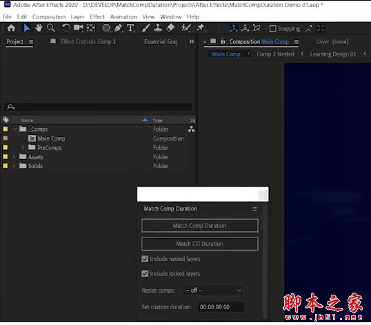Open the Effect menu

pyautogui.click(x=97, y=17)
